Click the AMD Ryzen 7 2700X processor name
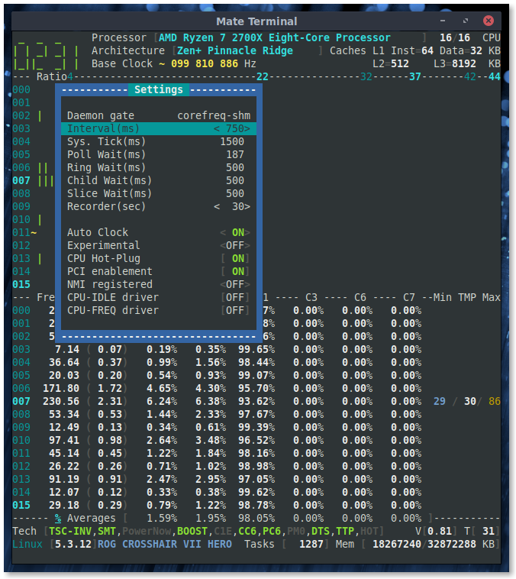Image resolution: width=516 pixels, height=579 pixels. pyautogui.click(x=274, y=37)
